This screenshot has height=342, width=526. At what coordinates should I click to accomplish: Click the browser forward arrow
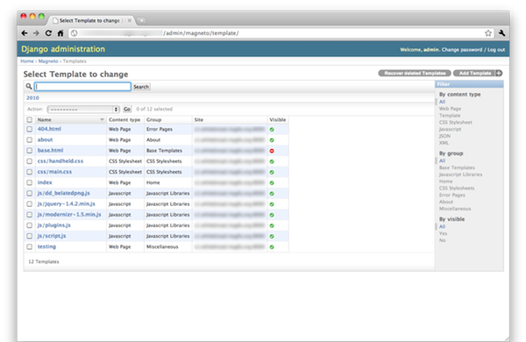(36, 33)
